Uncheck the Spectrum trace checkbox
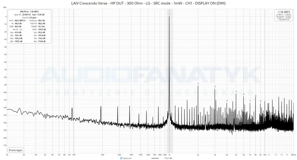 tap(121, 158)
